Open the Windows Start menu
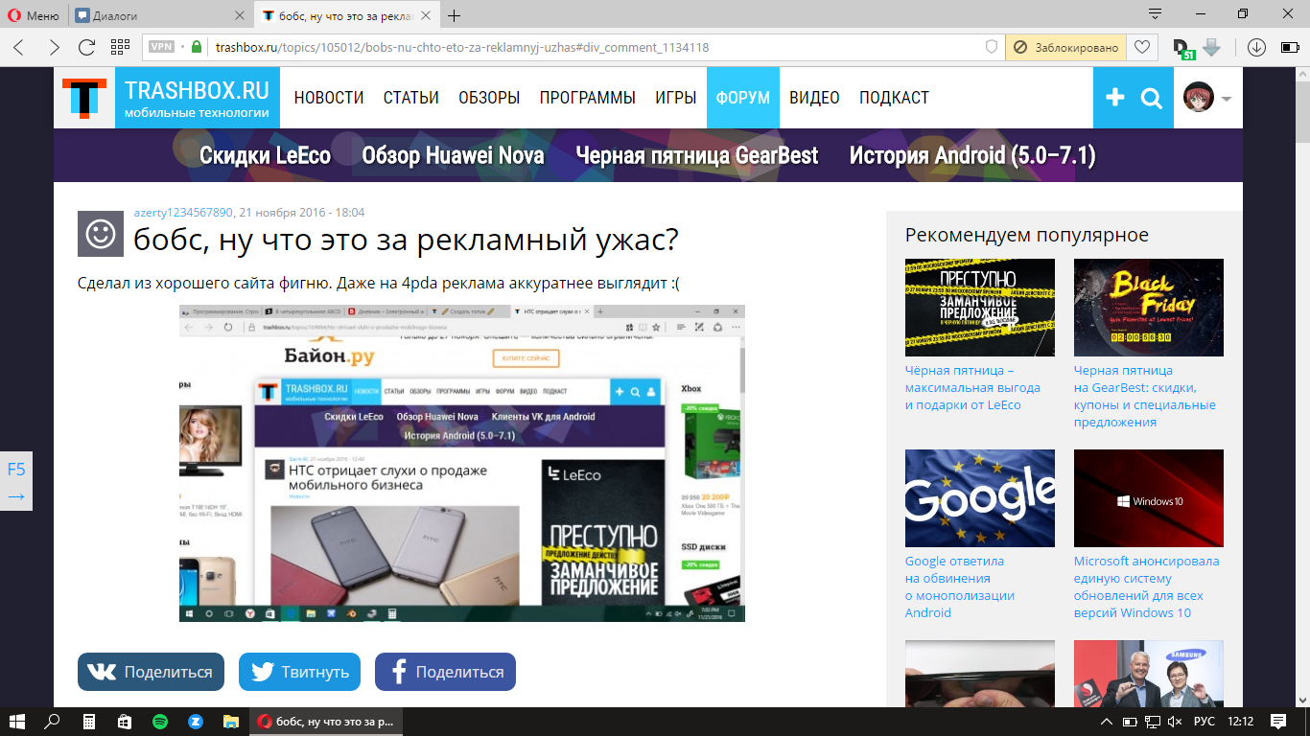Viewport: 1310px width, 736px height. coord(17,721)
